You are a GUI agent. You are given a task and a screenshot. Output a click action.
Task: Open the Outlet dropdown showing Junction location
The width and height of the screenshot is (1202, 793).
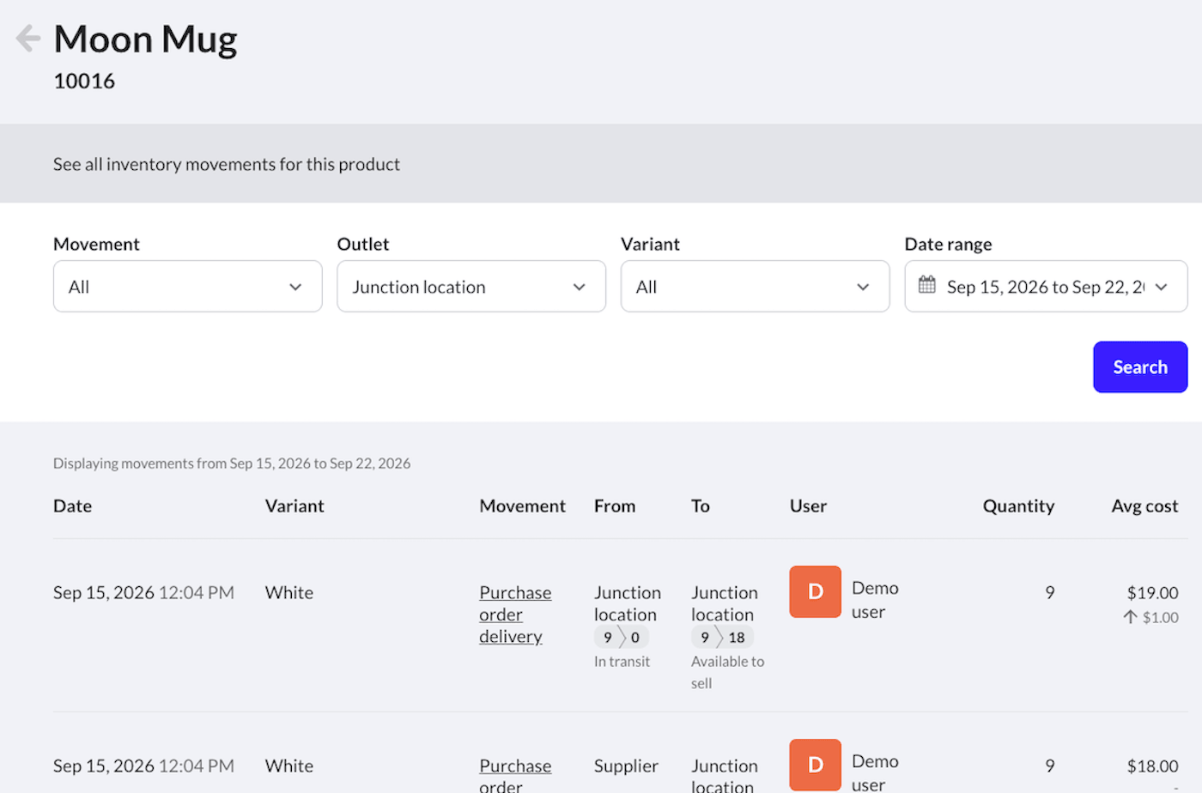[x=471, y=287]
